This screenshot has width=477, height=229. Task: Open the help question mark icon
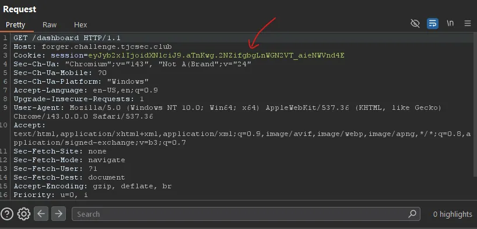coord(7,214)
